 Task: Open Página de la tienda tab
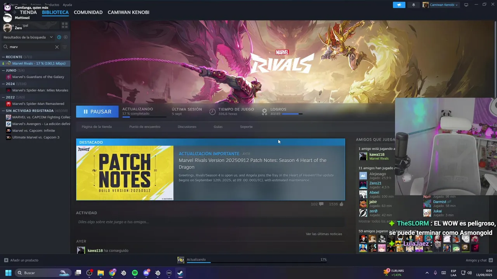(x=97, y=127)
